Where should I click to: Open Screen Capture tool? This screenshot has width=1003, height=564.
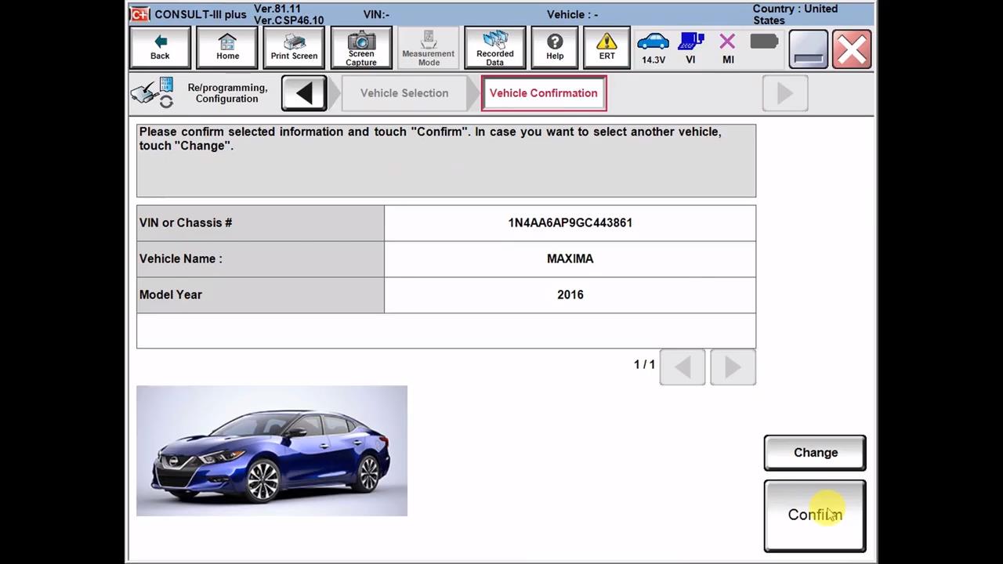[x=361, y=49]
